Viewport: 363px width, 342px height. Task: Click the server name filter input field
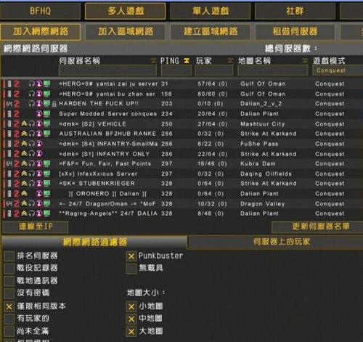click(x=107, y=70)
